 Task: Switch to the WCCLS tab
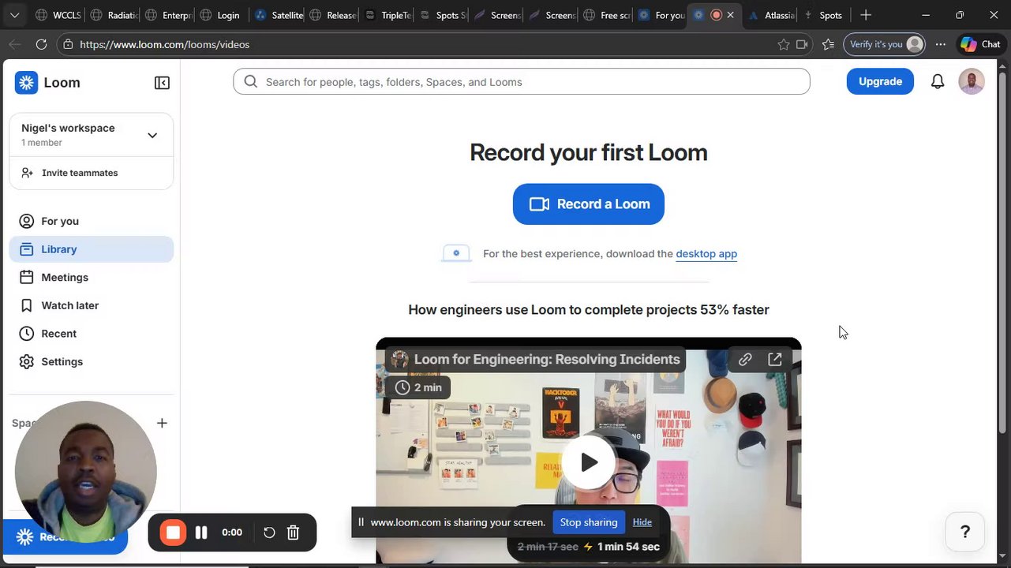point(58,15)
